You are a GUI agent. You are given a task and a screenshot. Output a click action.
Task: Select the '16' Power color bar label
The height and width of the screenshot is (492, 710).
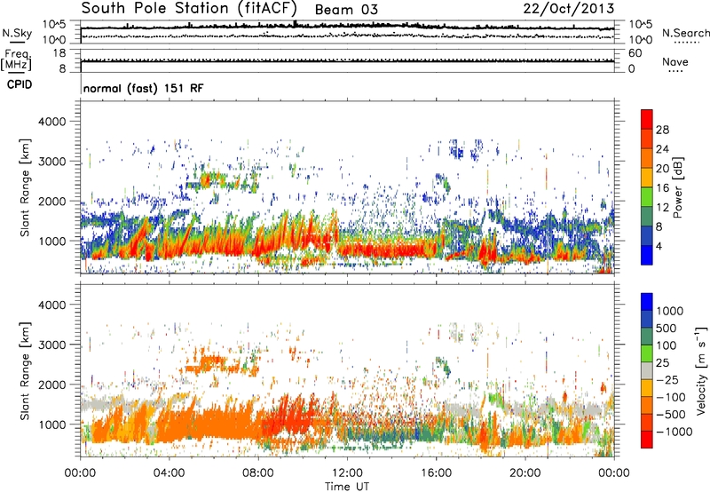(x=662, y=188)
